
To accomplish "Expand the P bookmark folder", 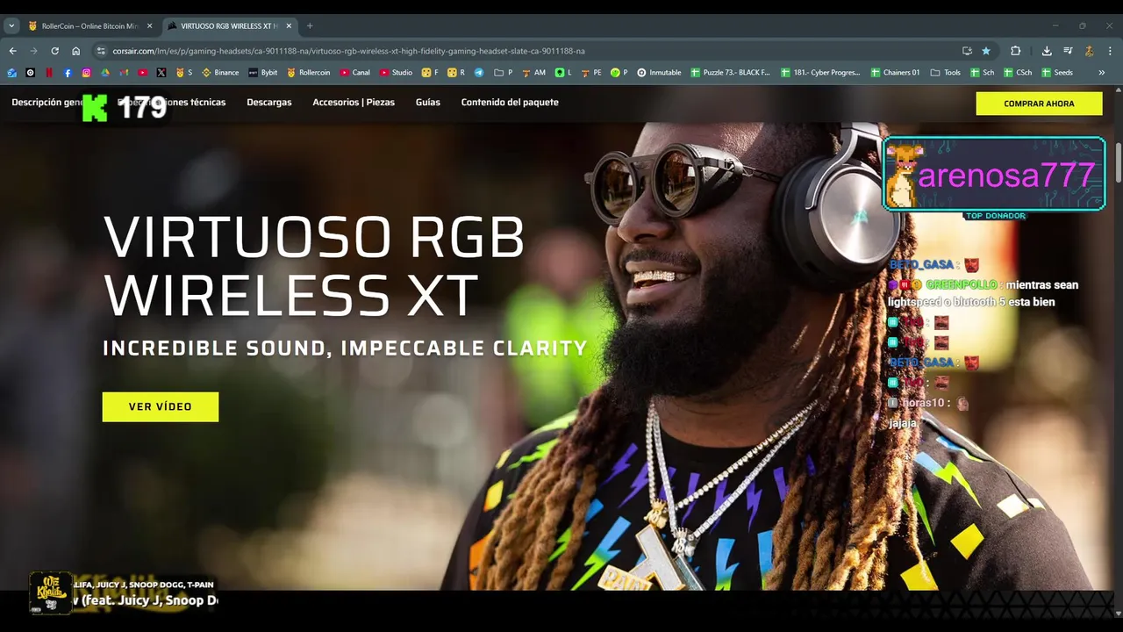I will tap(504, 73).
